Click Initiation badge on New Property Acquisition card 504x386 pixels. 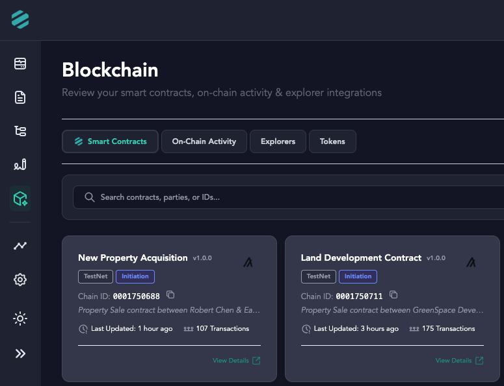(x=135, y=276)
